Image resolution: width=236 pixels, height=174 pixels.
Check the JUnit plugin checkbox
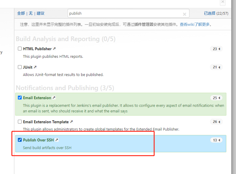coord(20,67)
